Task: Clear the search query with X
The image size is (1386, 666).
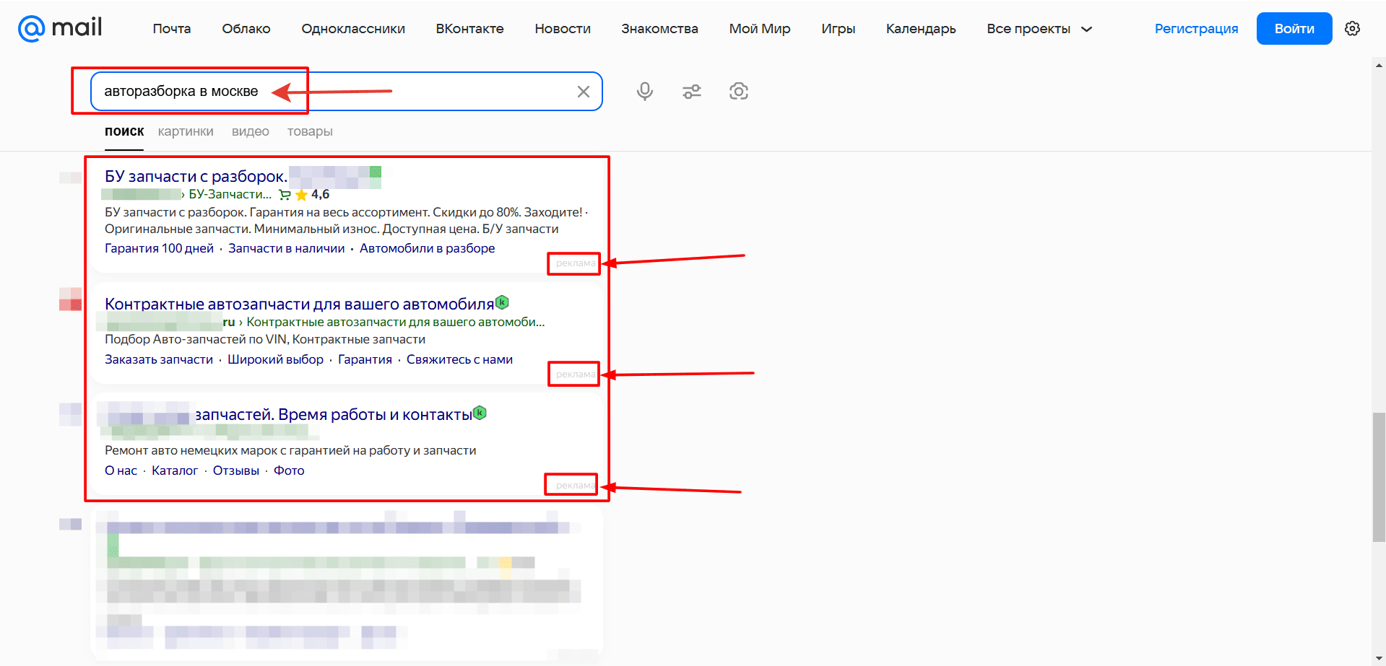Action: click(584, 92)
